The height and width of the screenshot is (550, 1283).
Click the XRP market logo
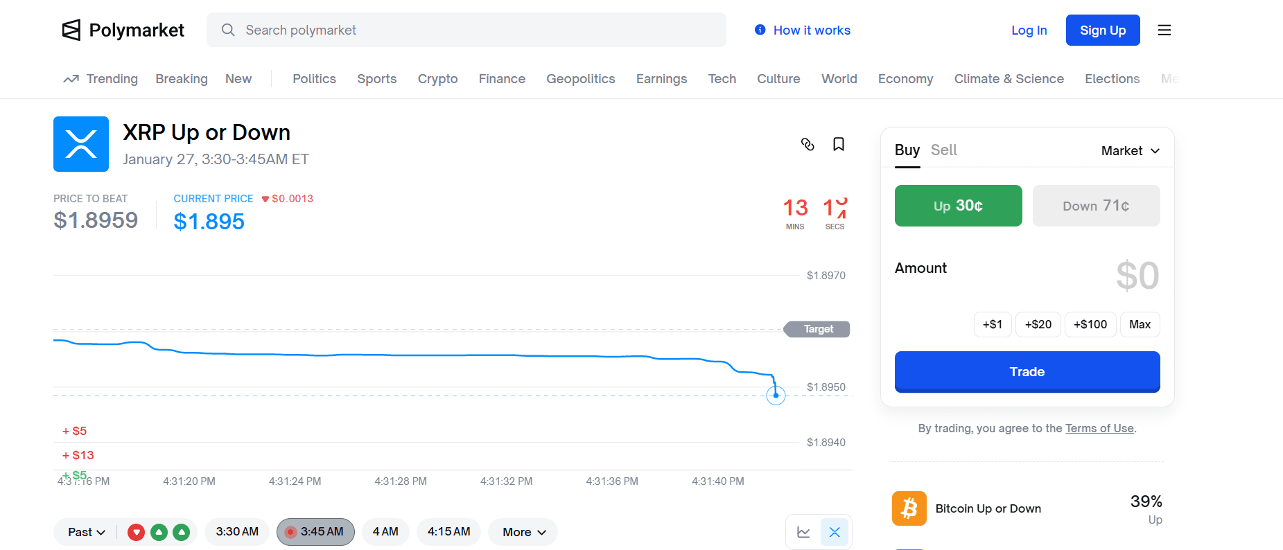click(81, 144)
